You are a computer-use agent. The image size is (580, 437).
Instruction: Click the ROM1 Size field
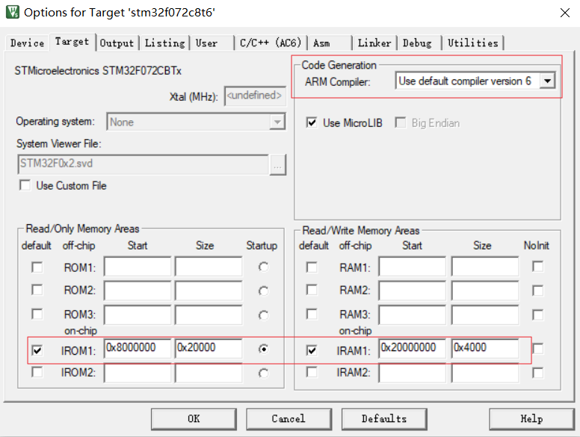[209, 266]
